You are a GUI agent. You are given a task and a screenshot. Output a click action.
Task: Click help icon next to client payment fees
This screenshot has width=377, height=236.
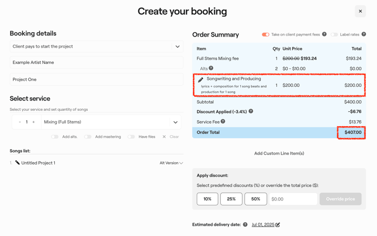pos(324,34)
